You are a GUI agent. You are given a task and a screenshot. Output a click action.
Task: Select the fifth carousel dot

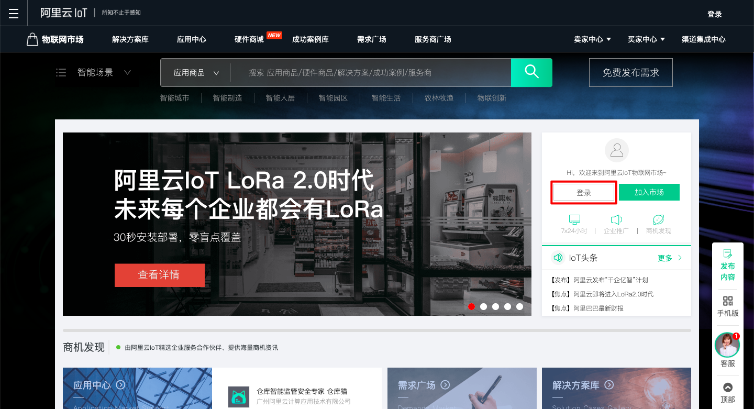519,306
